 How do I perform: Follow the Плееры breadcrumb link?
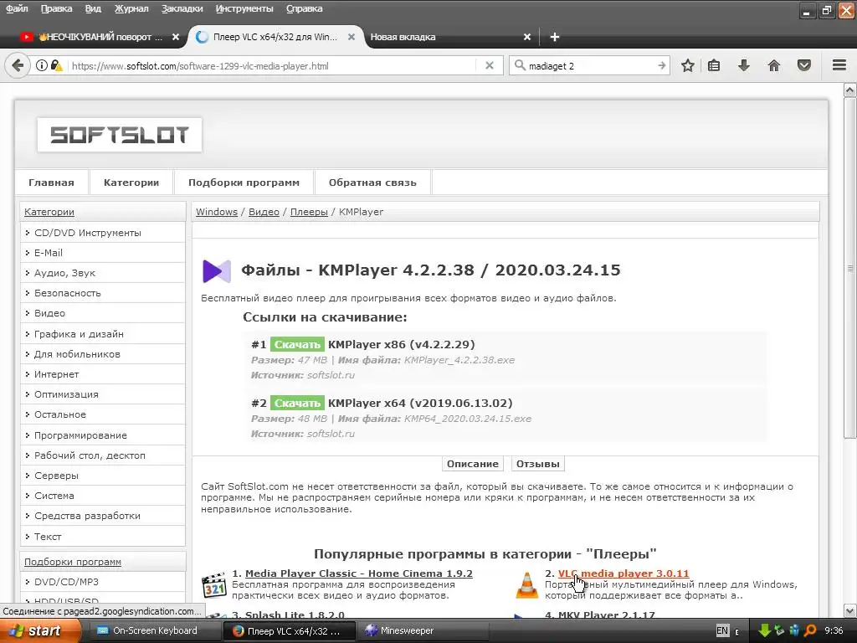[309, 212]
